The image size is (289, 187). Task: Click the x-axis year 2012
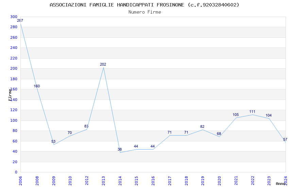pos(87,181)
